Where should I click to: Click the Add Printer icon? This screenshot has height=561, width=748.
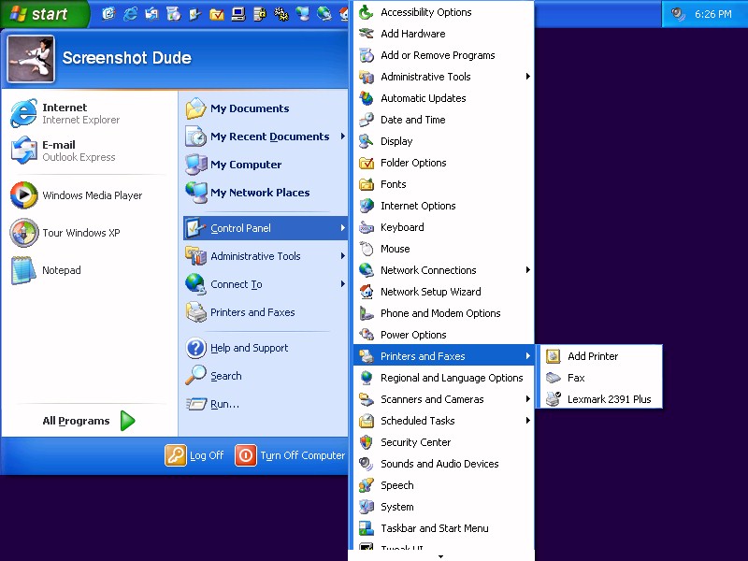point(553,356)
